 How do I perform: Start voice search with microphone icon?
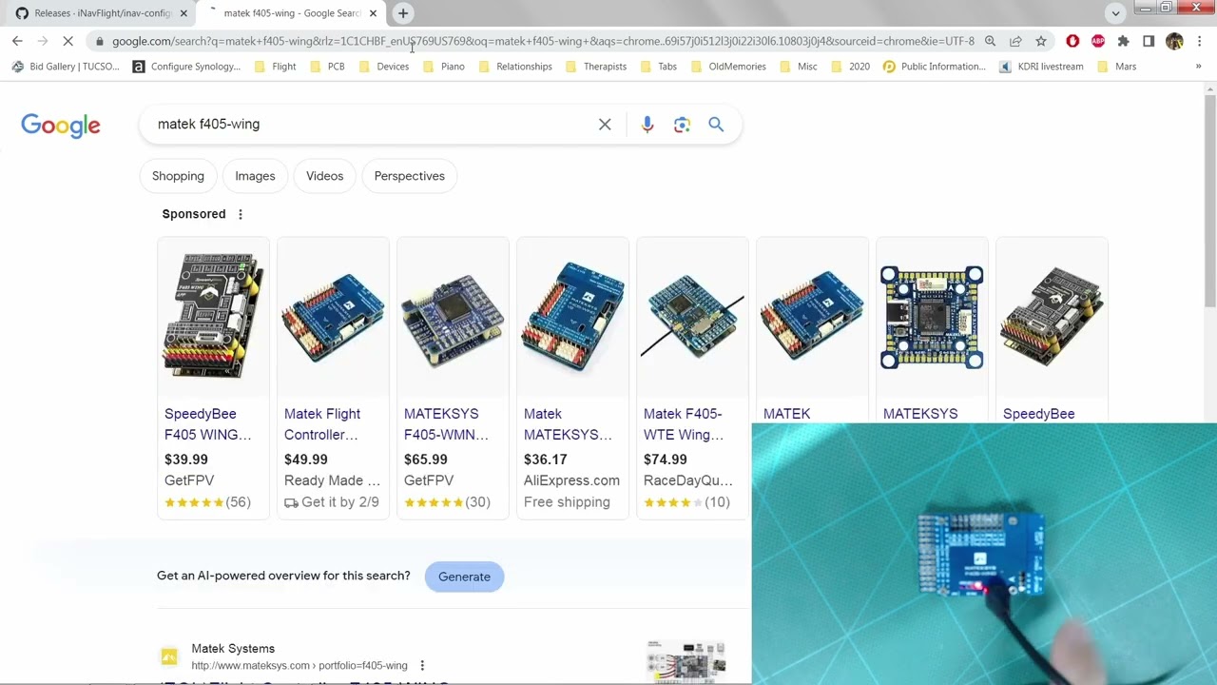[647, 125]
